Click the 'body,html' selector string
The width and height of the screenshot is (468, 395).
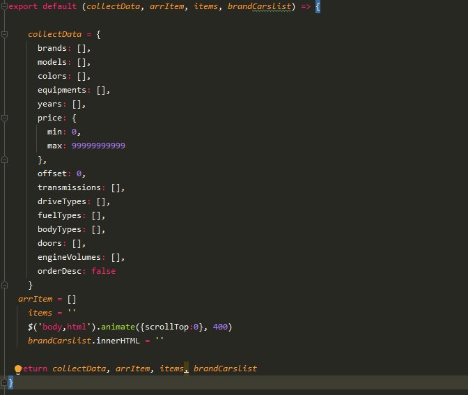pos(64,327)
